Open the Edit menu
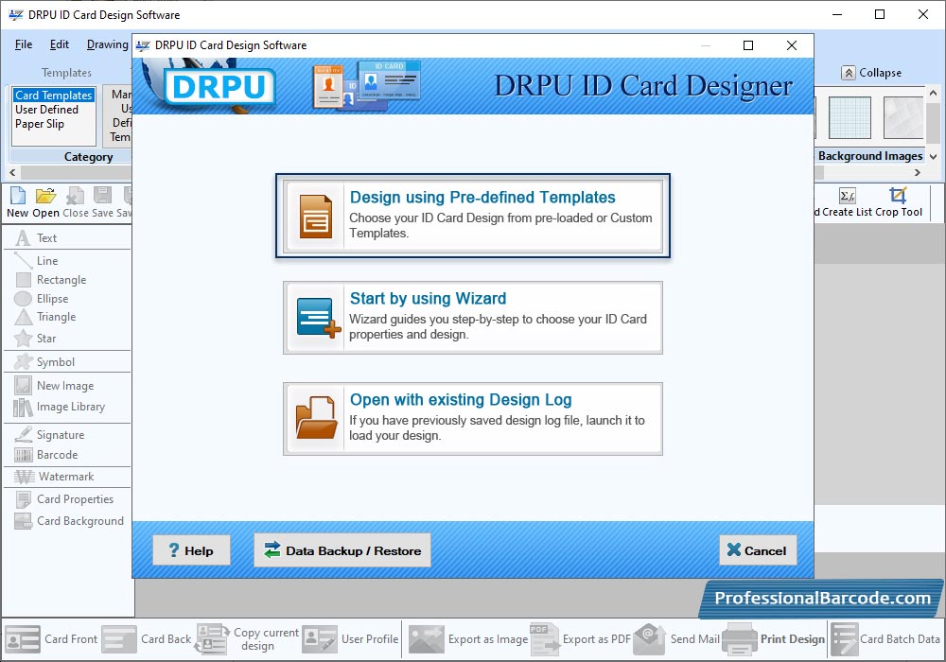 click(x=59, y=44)
